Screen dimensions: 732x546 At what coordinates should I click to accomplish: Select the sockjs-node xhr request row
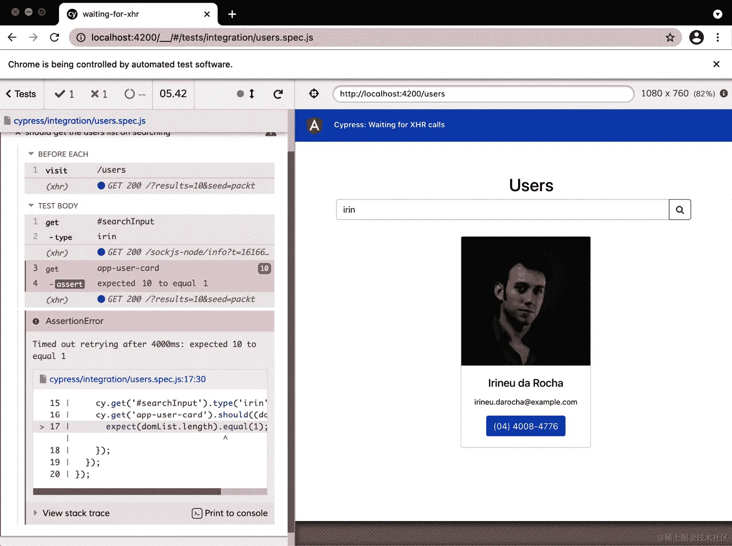[150, 253]
